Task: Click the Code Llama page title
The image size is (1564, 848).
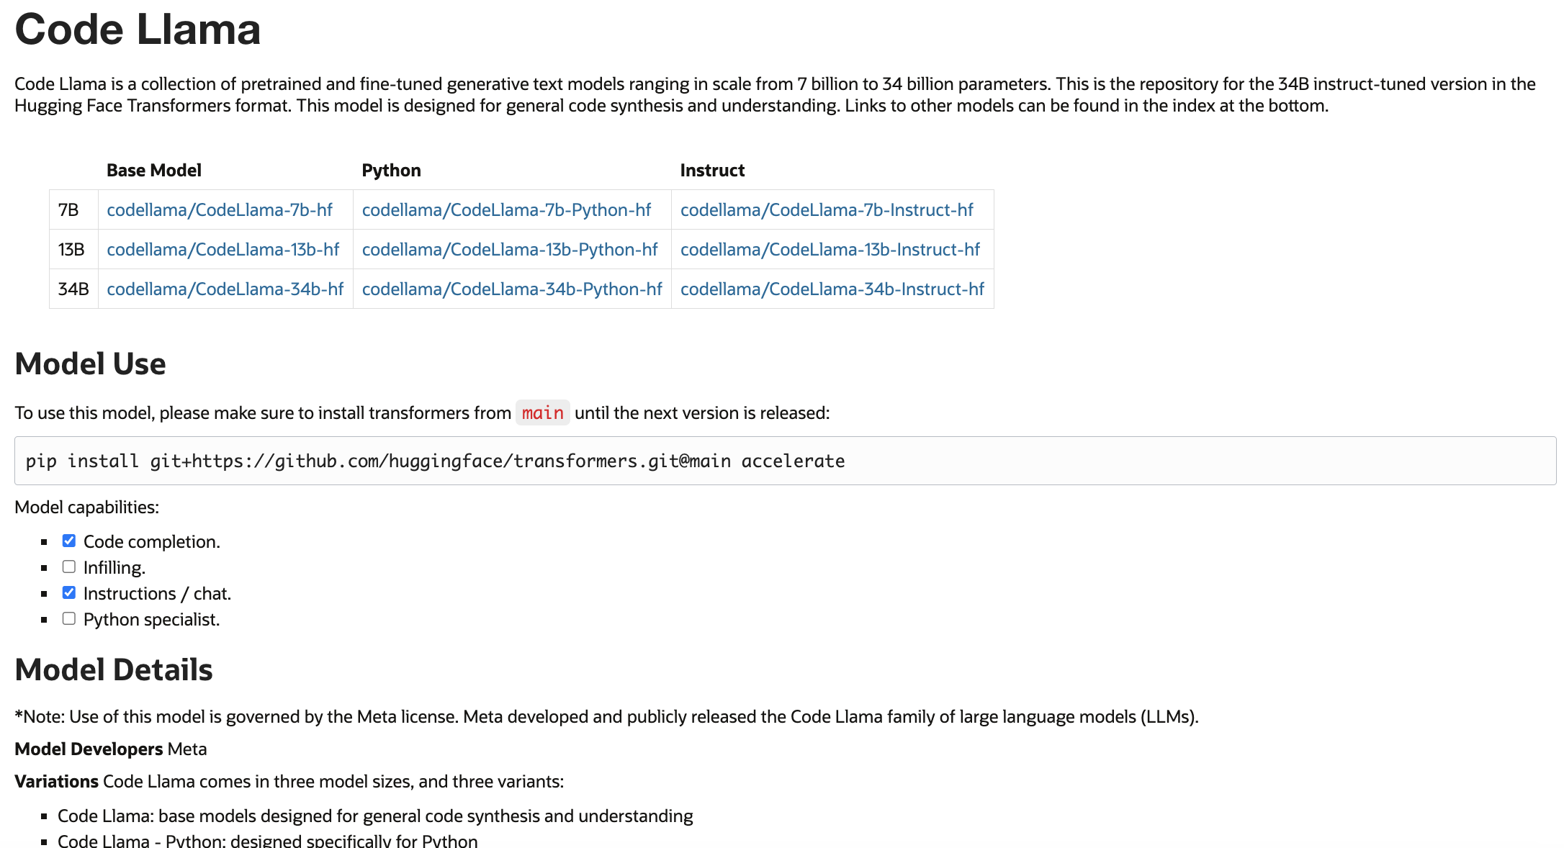Action: (x=138, y=30)
